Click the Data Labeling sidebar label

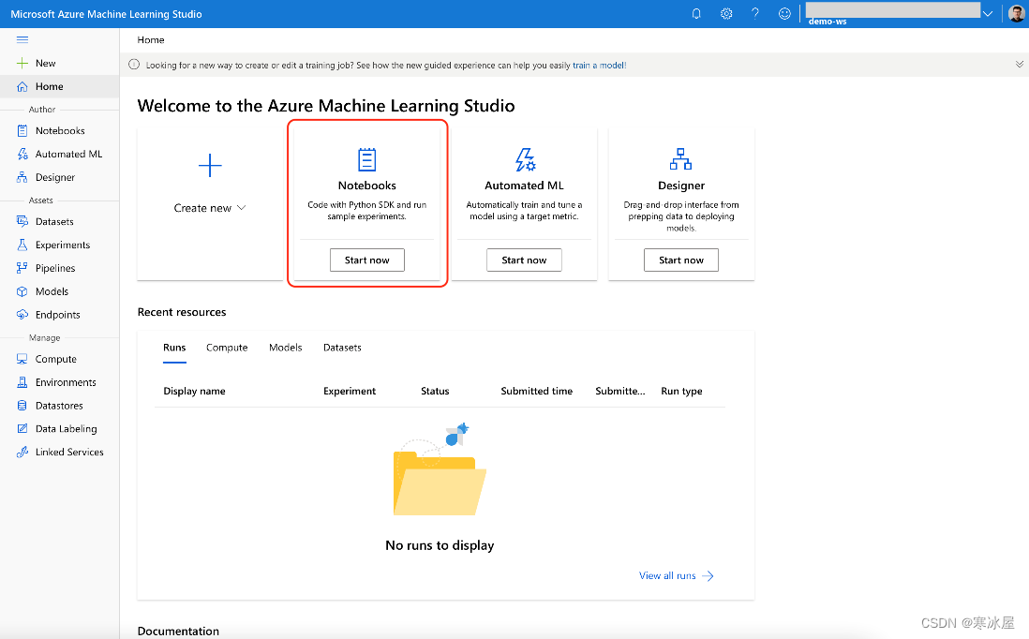[67, 429]
